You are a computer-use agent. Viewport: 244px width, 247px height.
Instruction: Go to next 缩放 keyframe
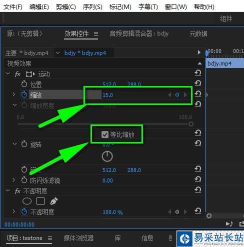[x=185, y=95]
